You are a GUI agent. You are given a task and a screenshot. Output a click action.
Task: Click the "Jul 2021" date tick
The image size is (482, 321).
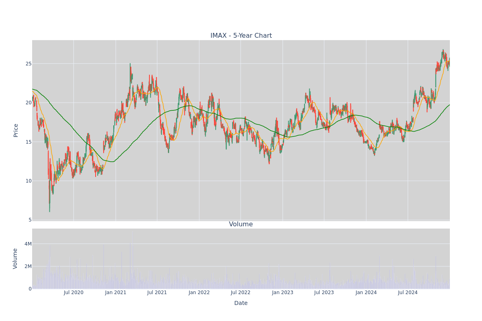pyautogui.click(x=157, y=293)
